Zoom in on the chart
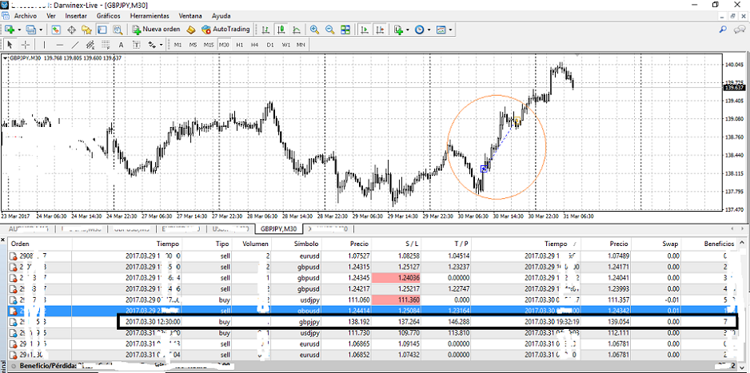This screenshot has height=373, width=750. 314,30
